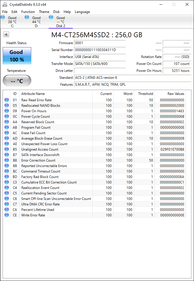
Task: Click the Firmware field showing 0001
Action: point(100,43)
